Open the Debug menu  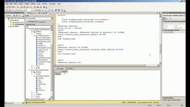[33, 4]
